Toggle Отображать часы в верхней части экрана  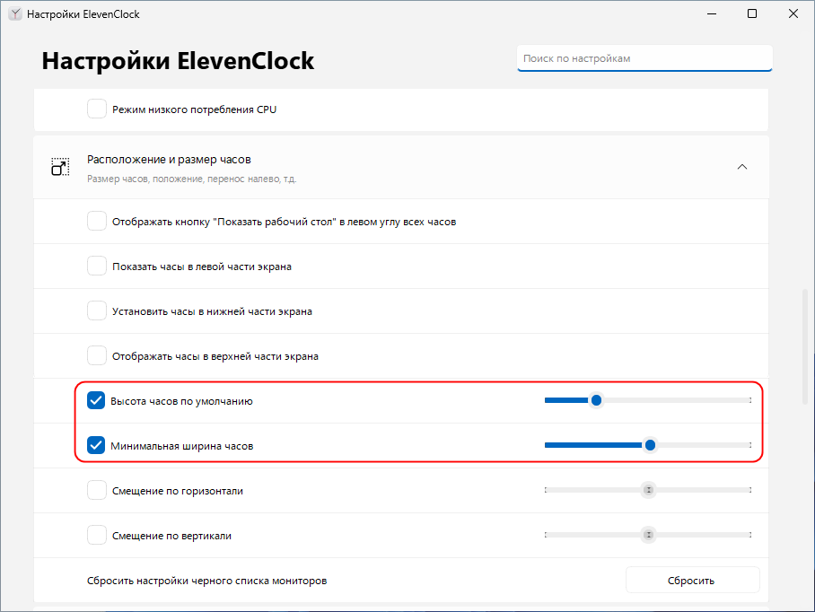[x=97, y=356]
